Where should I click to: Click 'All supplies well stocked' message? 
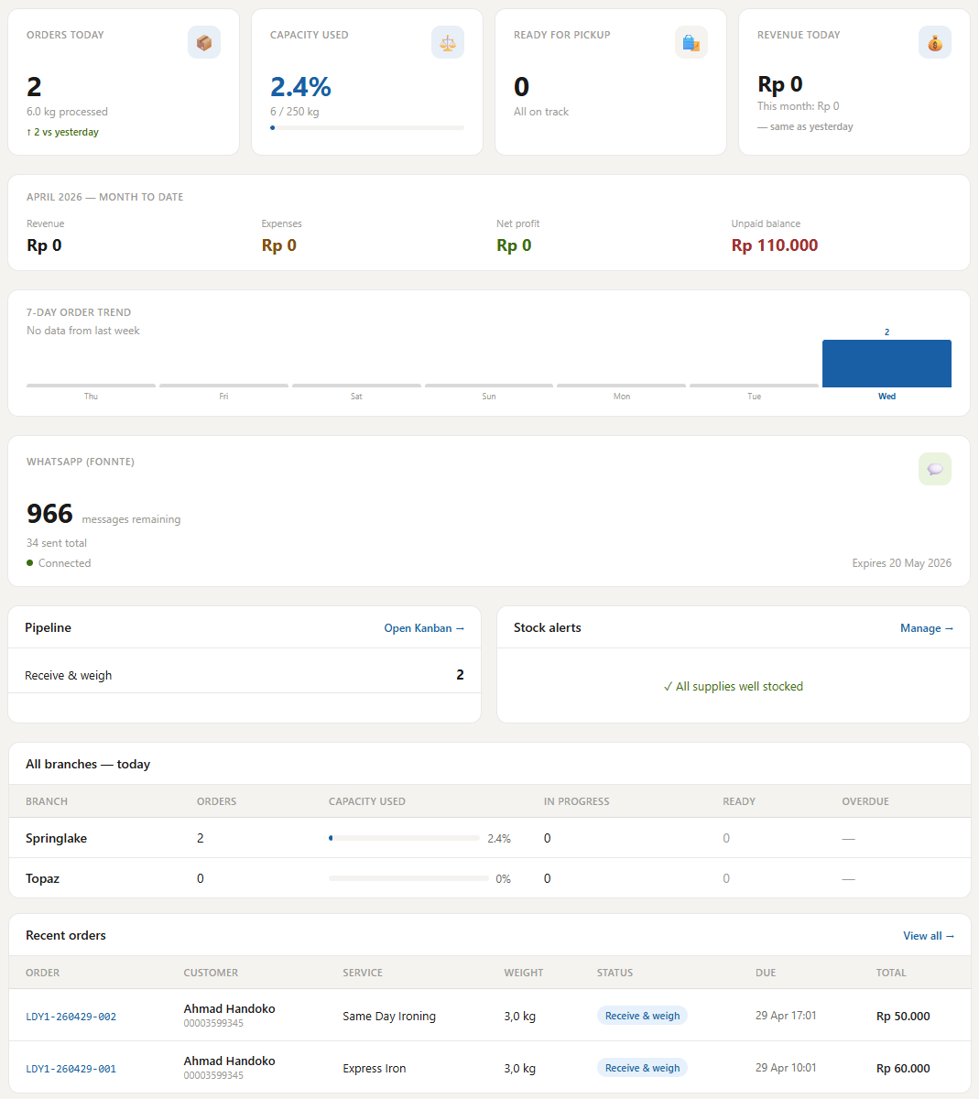(x=733, y=686)
